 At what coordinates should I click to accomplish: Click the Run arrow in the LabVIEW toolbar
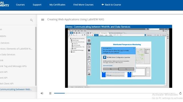(x=88, y=35)
